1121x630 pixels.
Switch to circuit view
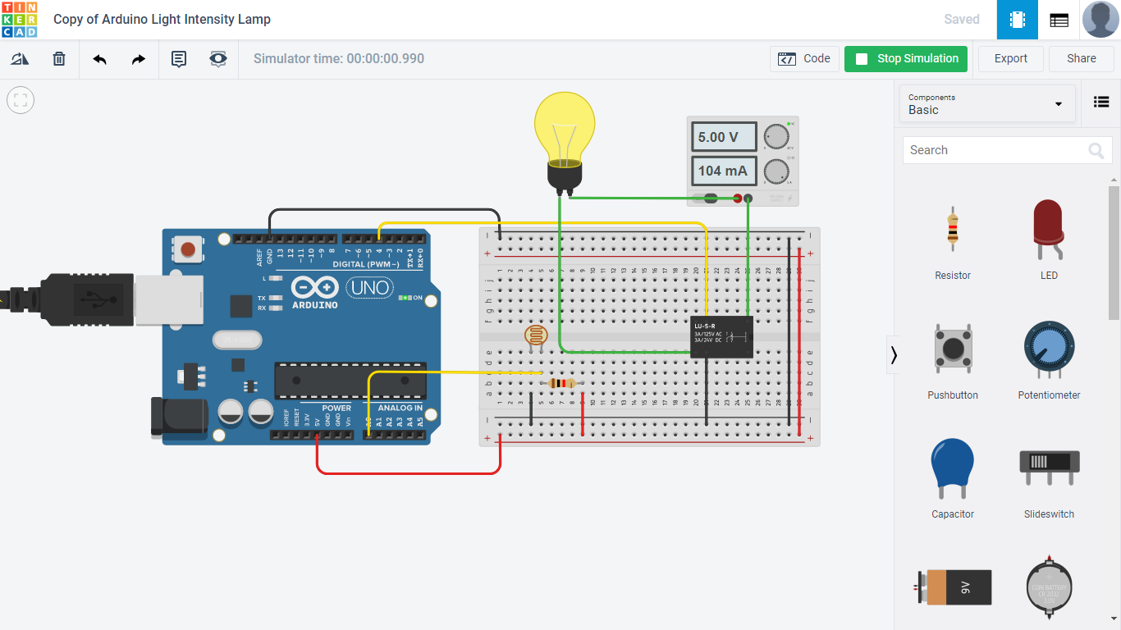[x=1018, y=20]
